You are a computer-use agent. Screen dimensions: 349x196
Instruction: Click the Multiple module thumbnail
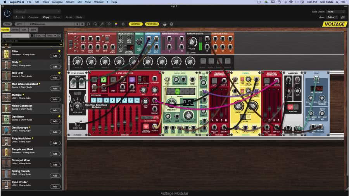[x=6, y=98]
